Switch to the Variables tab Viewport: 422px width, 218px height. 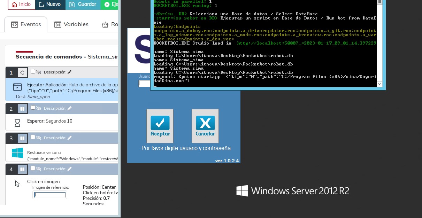pyautogui.click(x=71, y=24)
